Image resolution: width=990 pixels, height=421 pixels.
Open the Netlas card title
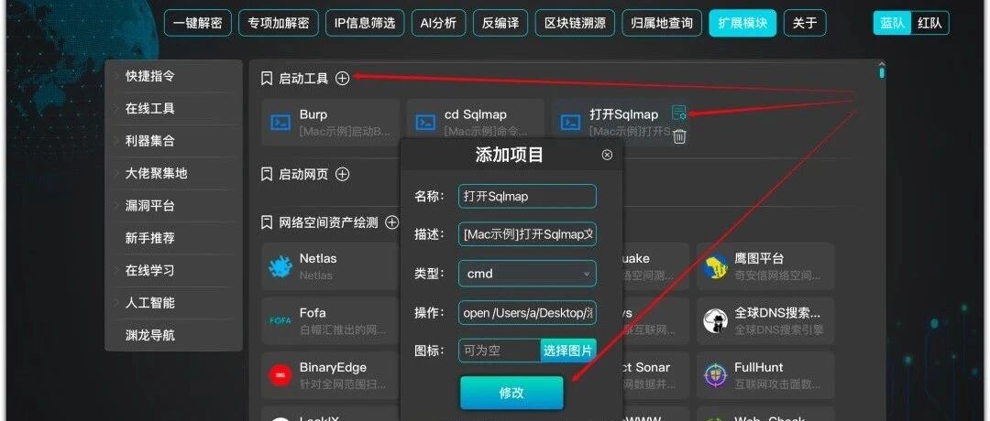coord(318,258)
